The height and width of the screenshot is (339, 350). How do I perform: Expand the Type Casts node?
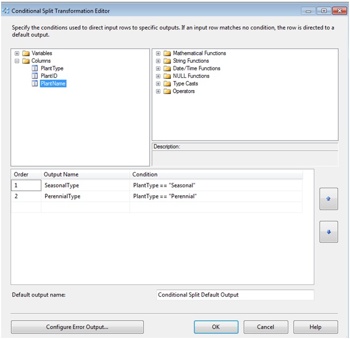(x=158, y=84)
